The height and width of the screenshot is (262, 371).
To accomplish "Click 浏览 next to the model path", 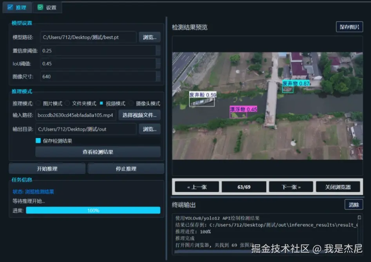I will coord(150,37).
